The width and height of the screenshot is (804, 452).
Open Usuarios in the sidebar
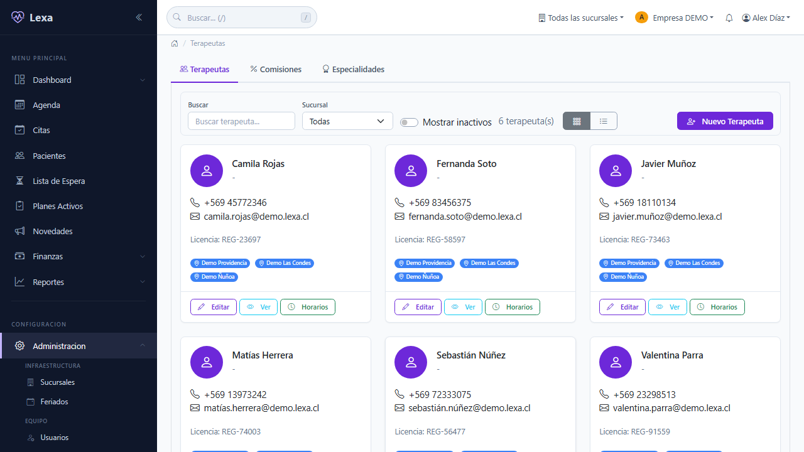click(55, 438)
